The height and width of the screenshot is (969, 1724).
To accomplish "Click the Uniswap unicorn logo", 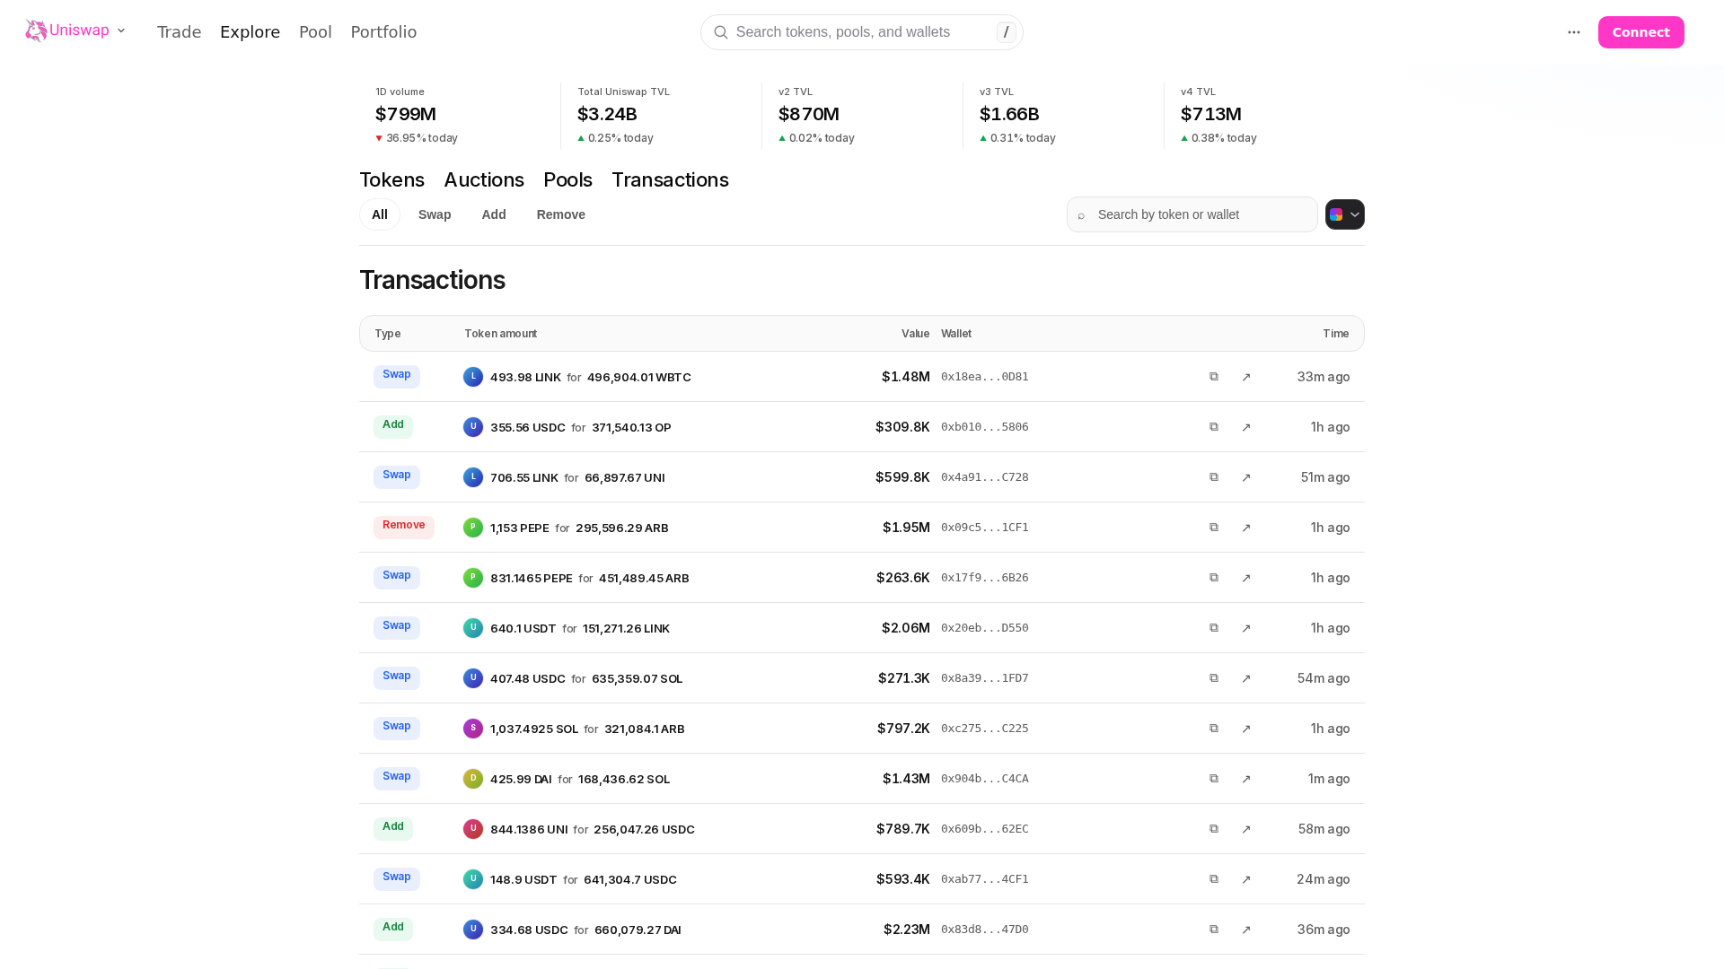I will coord(36,31).
